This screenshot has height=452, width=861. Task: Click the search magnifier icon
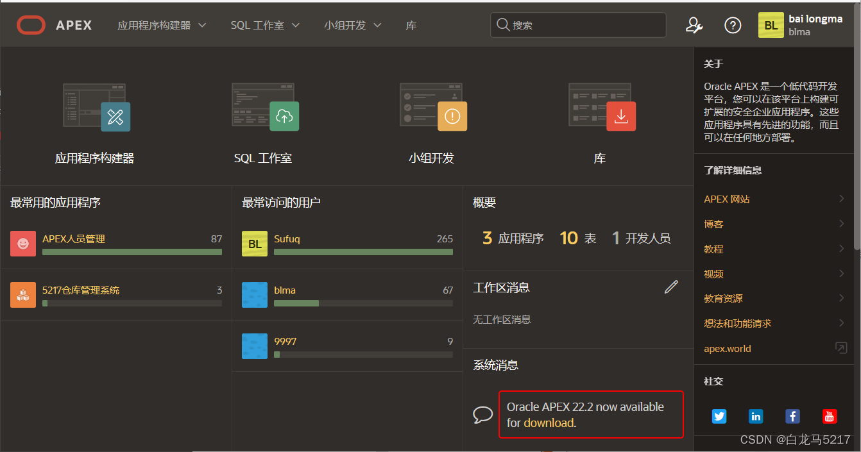pyautogui.click(x=504, y=25)
